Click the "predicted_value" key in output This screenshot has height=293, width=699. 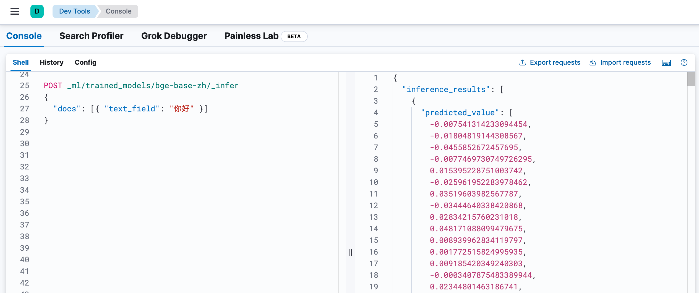(x=460, y=113)
